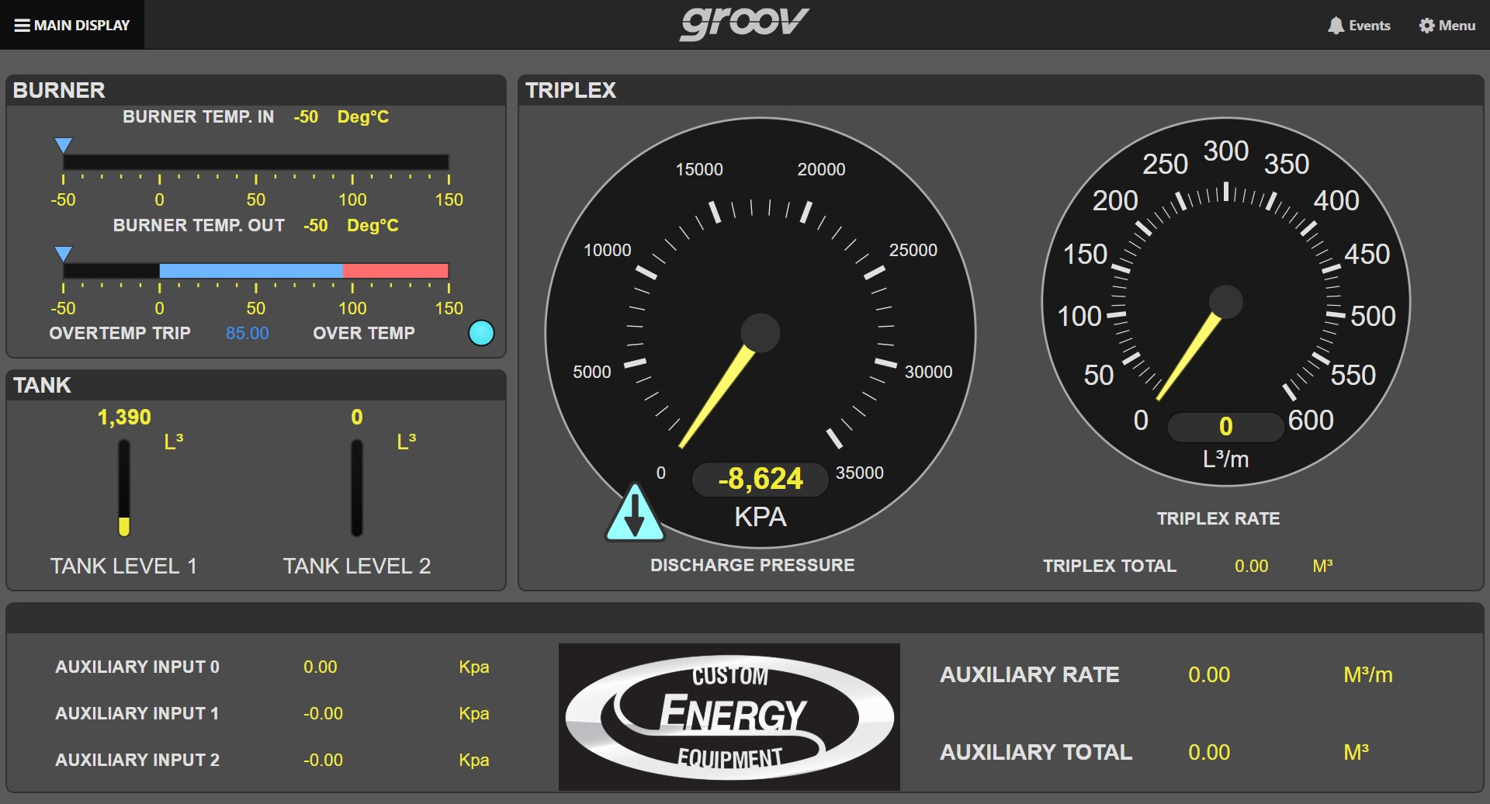The width and height of the screenshot is (1490, 804).
Task: Click the Tank Level 2 bar gauge
Action: [x=357, y=488]
